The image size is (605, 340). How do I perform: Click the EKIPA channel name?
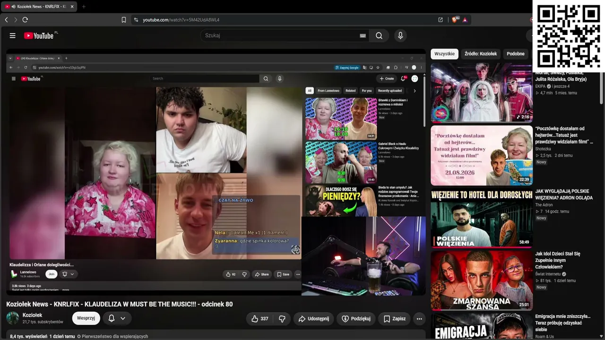coord(541,86)
